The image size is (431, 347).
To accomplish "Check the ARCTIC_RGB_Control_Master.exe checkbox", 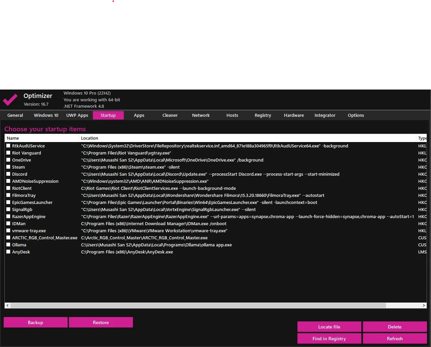I will click(8, 238).
